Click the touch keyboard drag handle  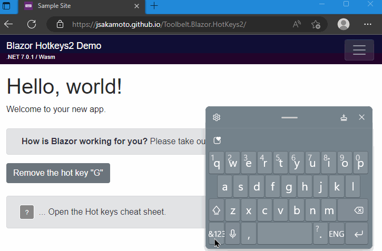(x=289, y=117)
